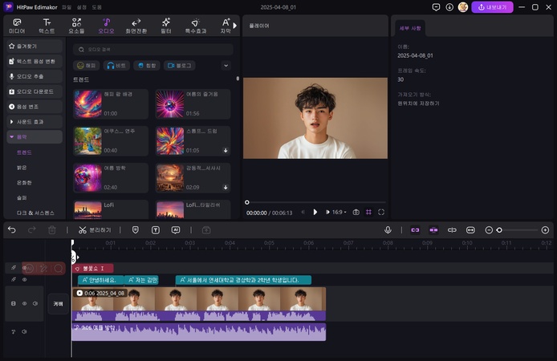Toggle the crop grid icon in player
The image size is (557, 361).
[368, 213]
